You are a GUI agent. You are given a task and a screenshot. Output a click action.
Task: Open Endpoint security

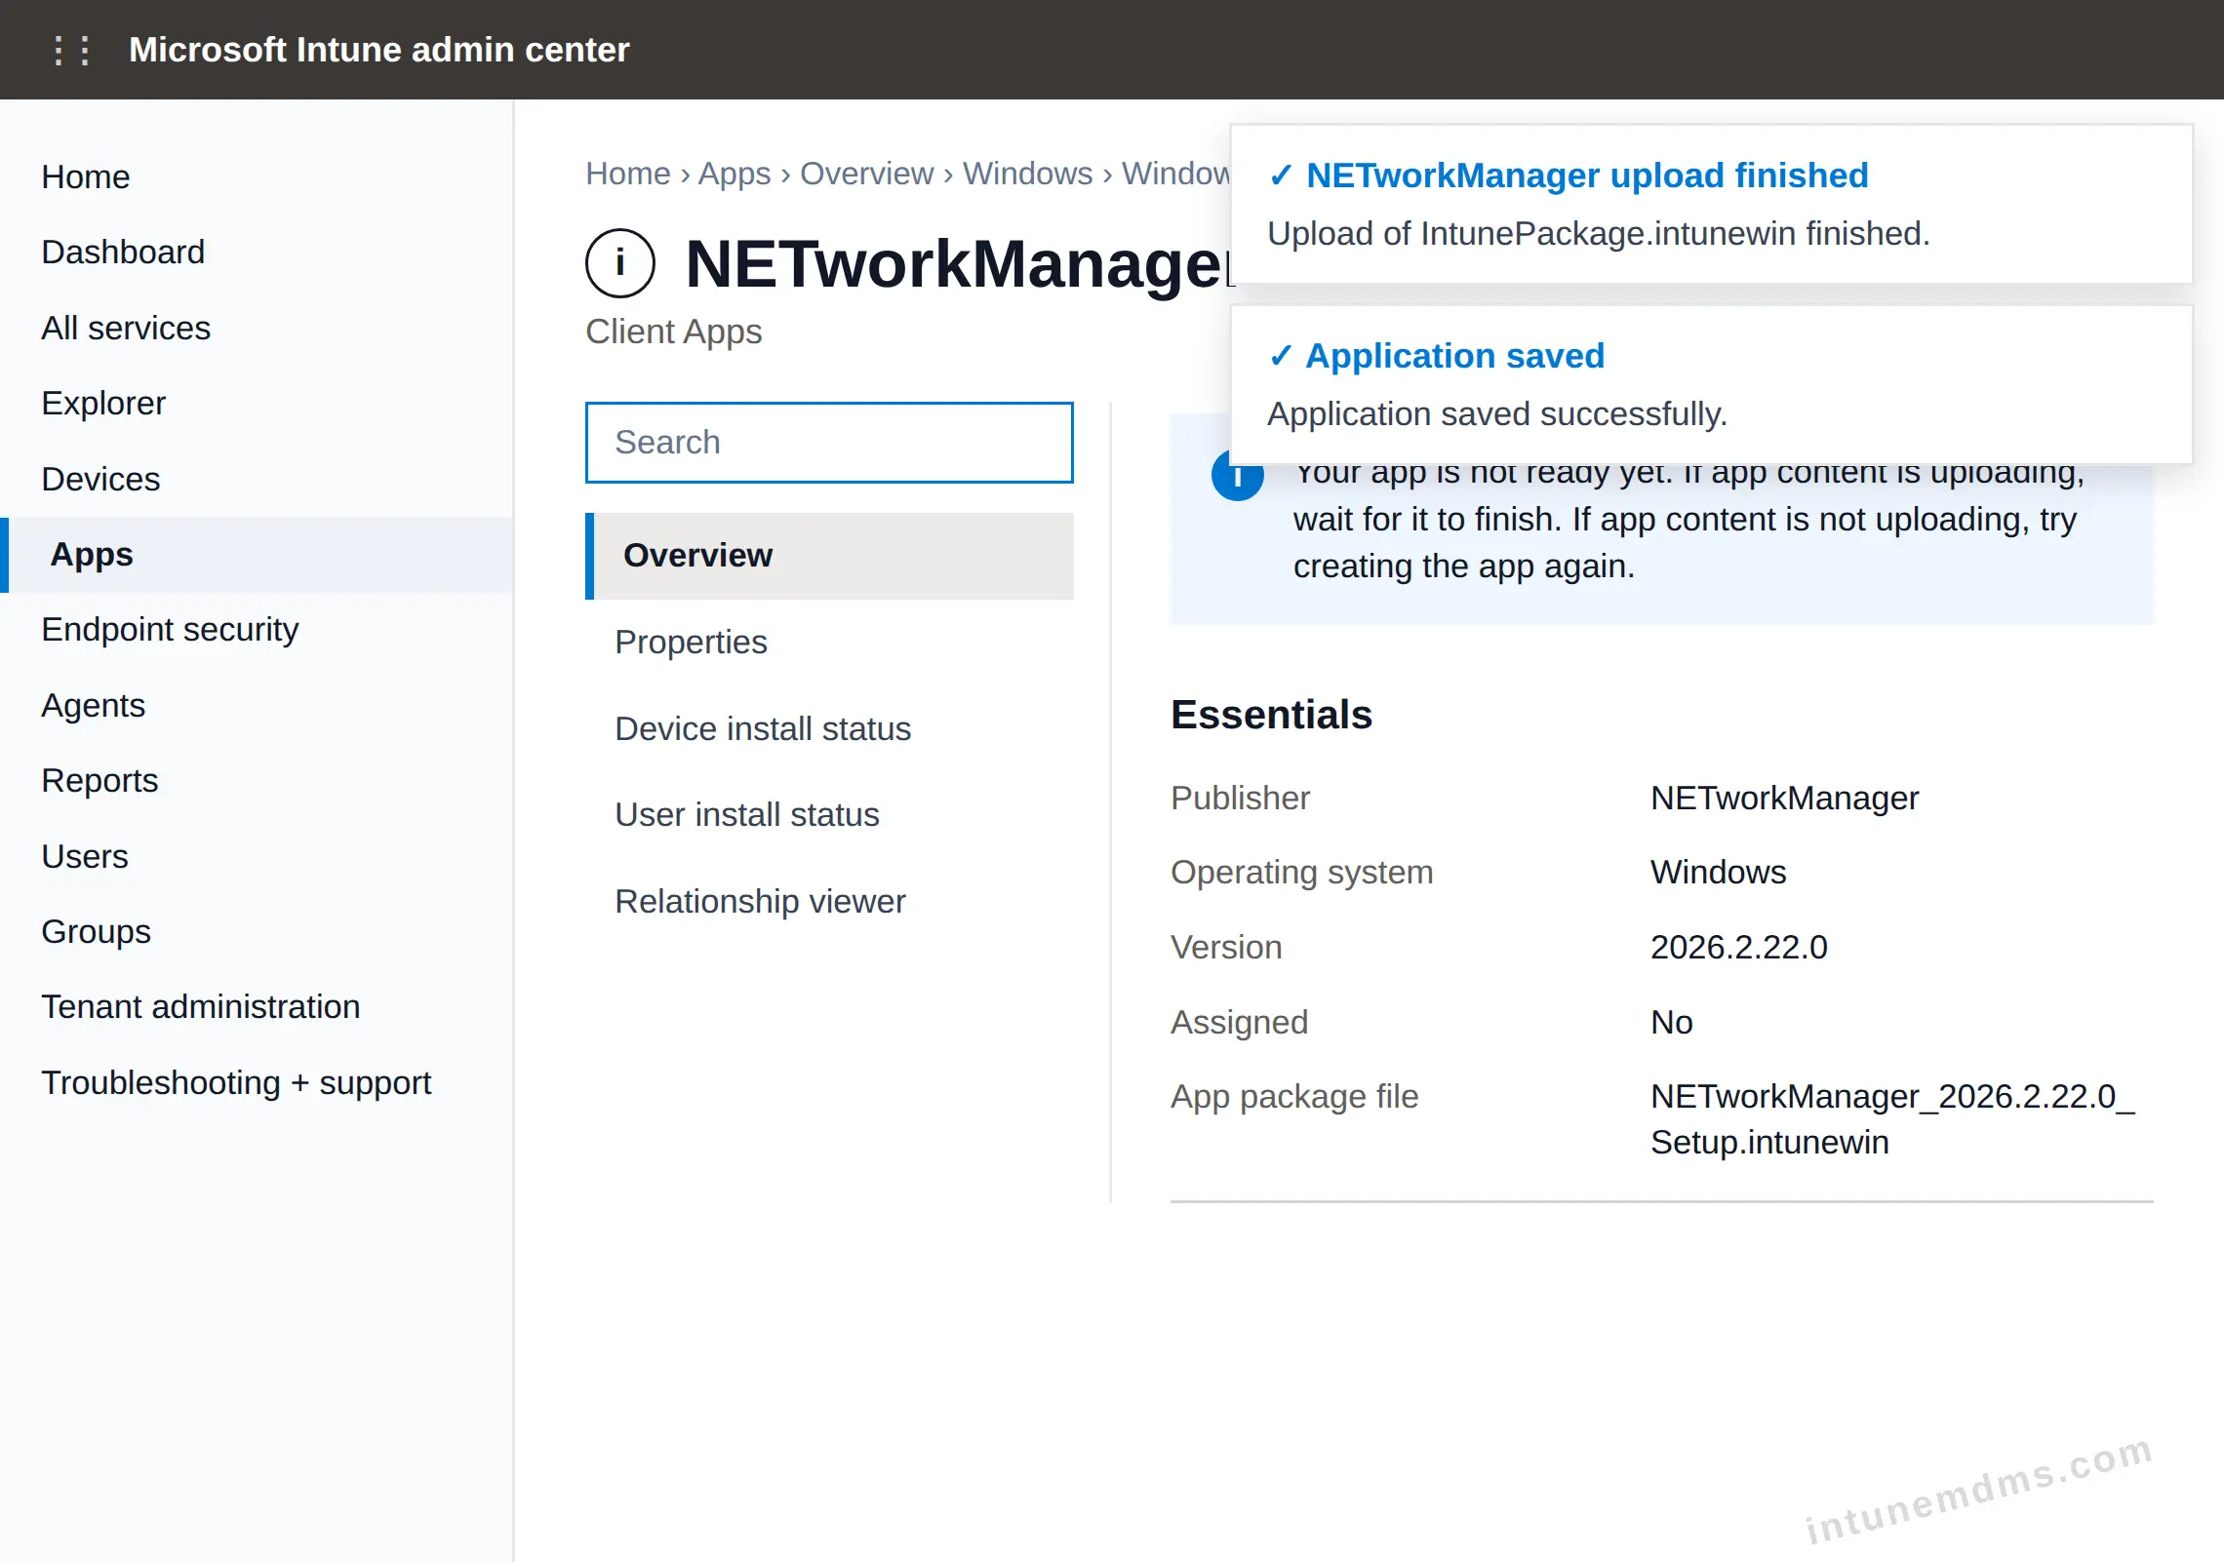(170, 629)
